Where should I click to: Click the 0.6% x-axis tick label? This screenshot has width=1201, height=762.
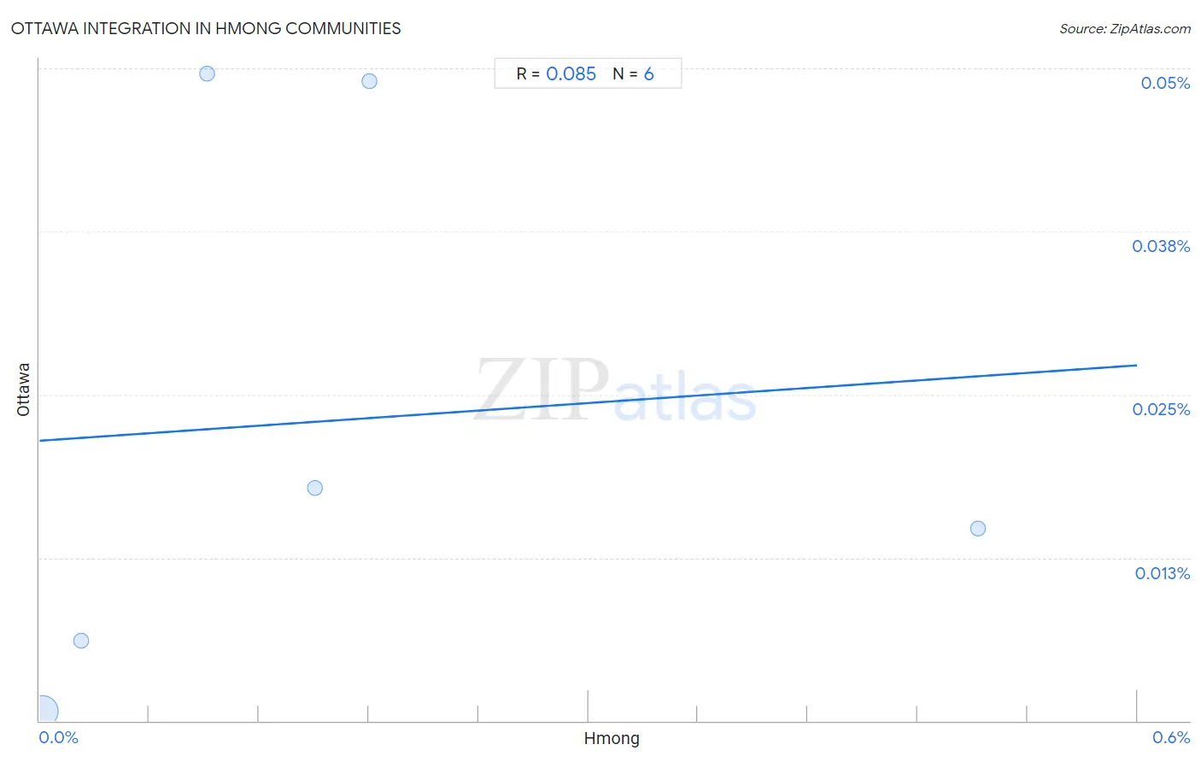[x=1171, y=737]
